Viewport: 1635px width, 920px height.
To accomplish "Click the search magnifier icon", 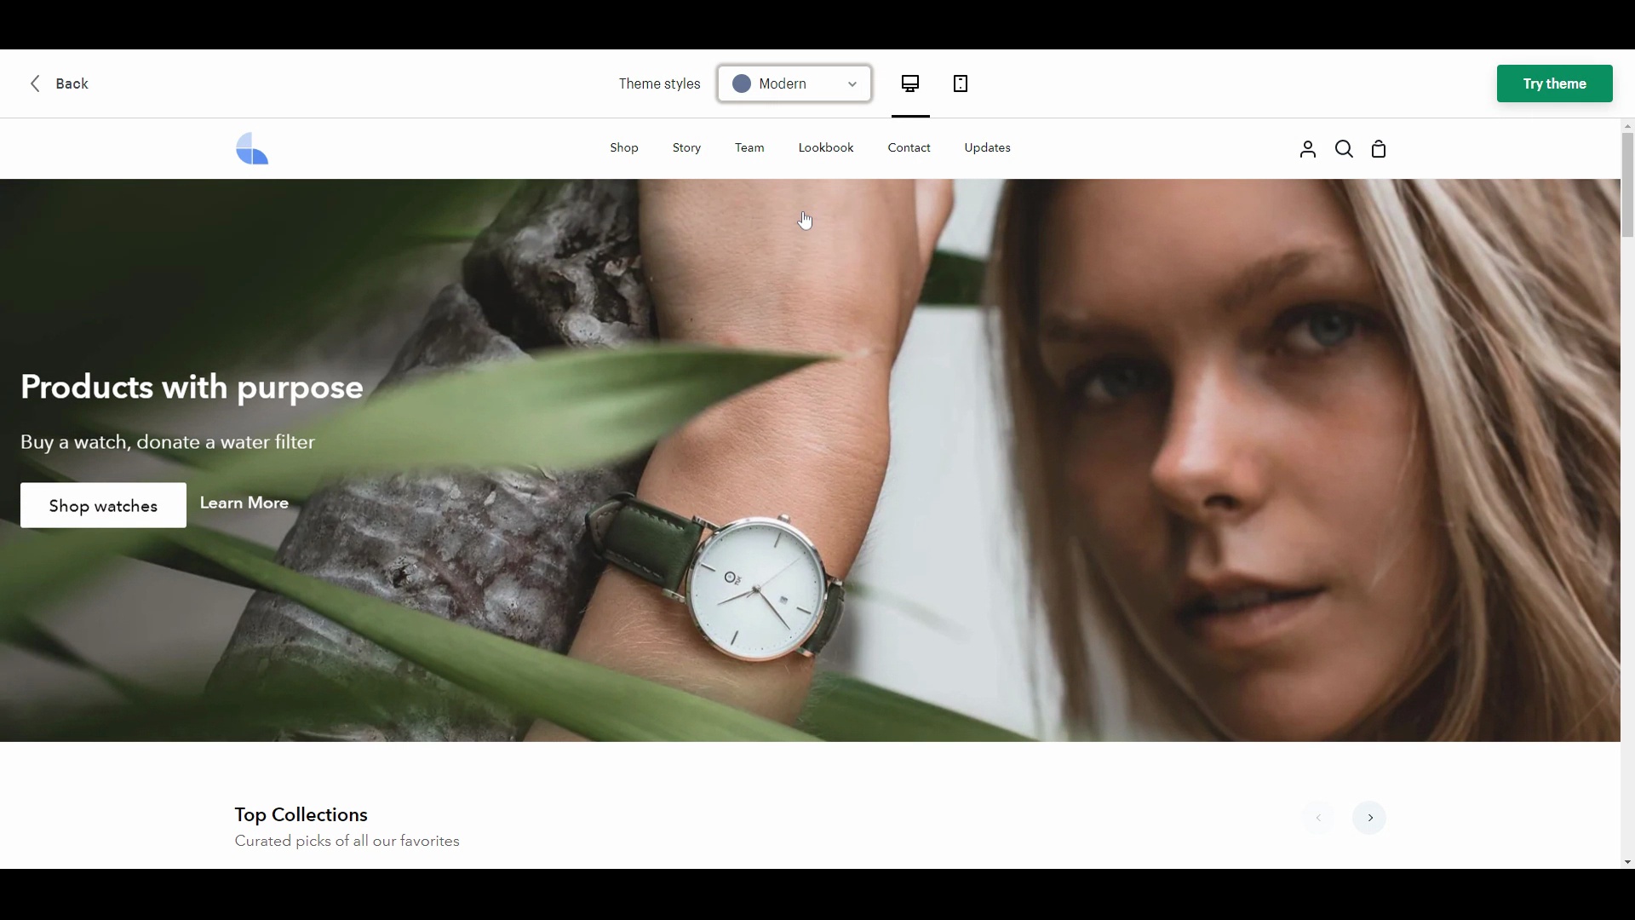I will (x=1345, y=150).
